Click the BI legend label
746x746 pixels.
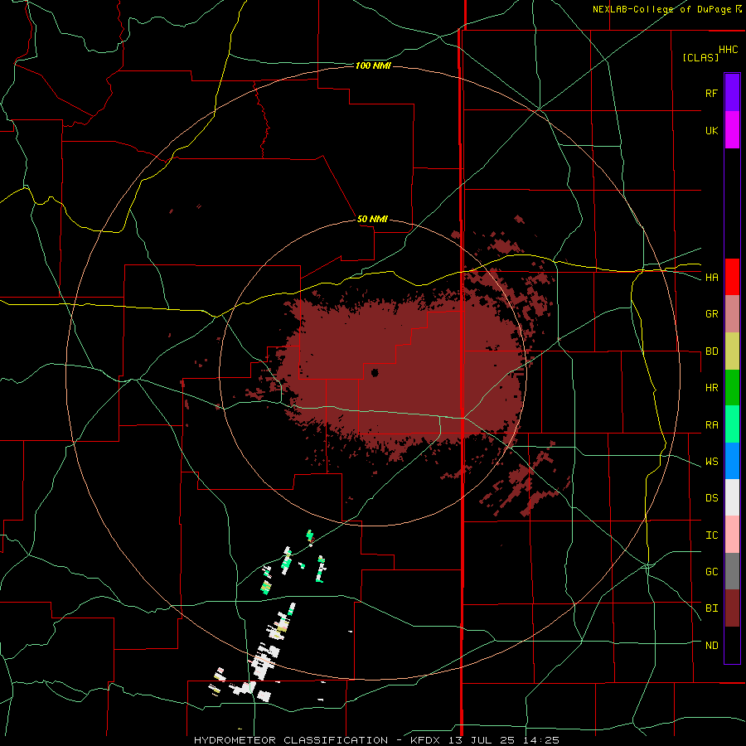point(712,608)
